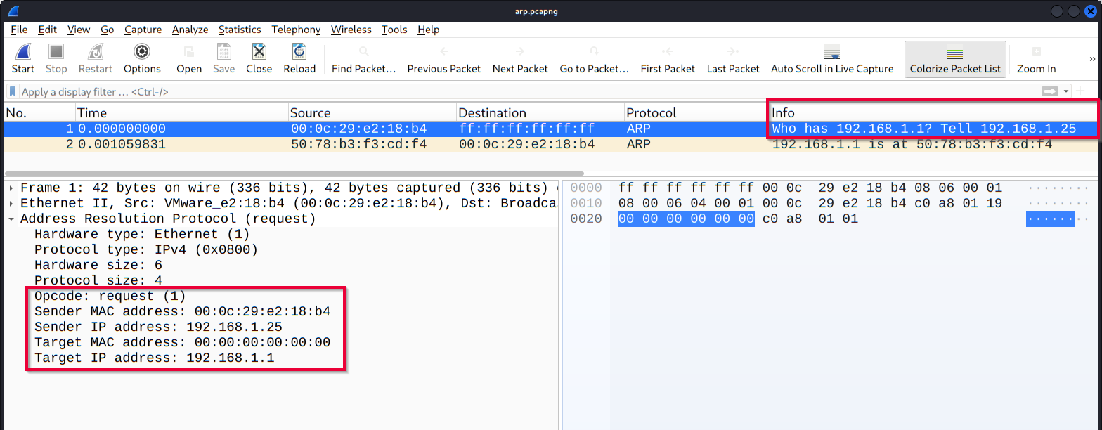Close the capture file via Close icon

[x=259, y=52]
